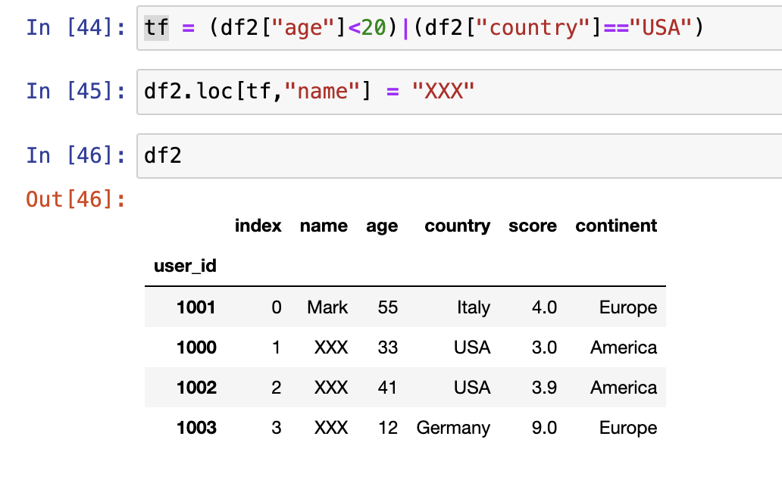Image resolution: width=782 pixels, height=480 pixels.
Task: Click the number 20 in cell 44
Action: (374, 27)
